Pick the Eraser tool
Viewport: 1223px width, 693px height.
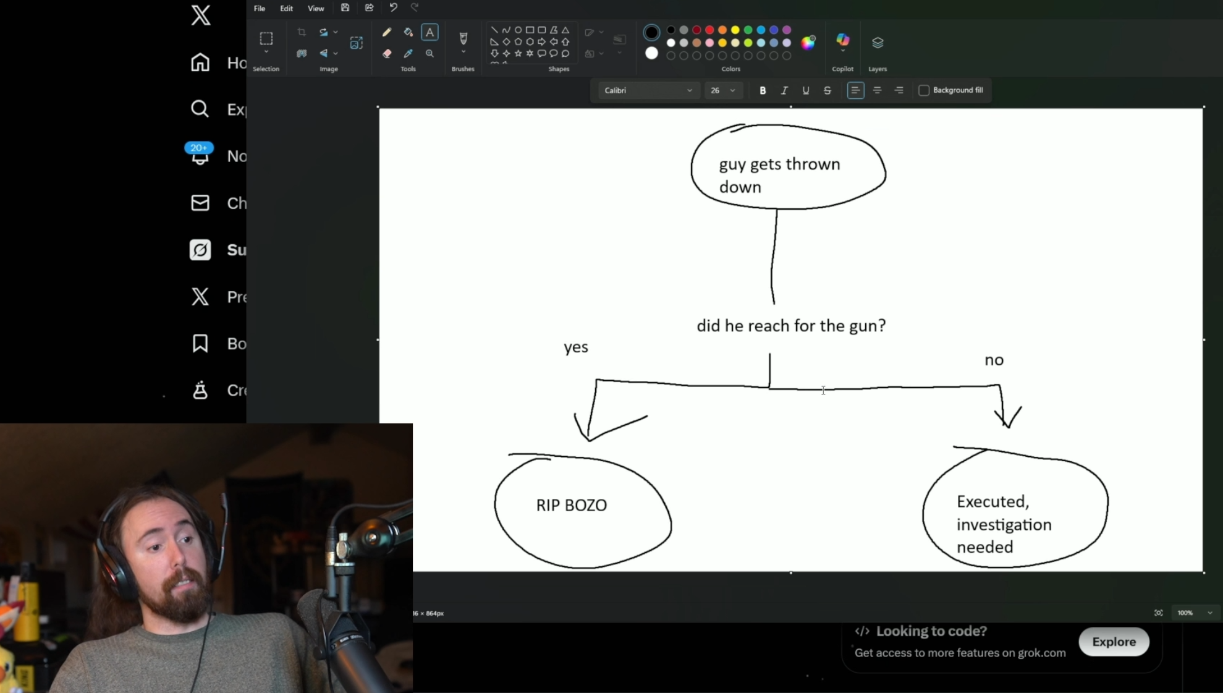click(387, 54)
